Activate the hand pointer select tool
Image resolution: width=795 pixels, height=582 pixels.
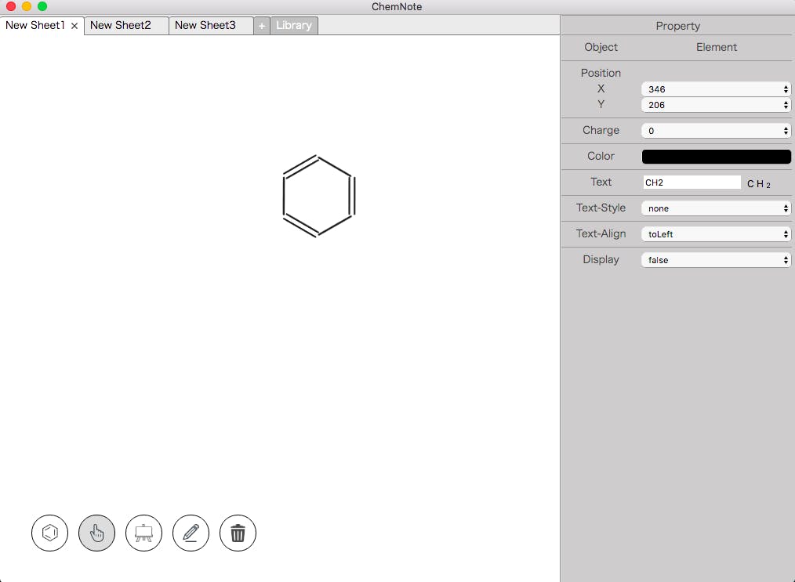(x=97, y=533)
